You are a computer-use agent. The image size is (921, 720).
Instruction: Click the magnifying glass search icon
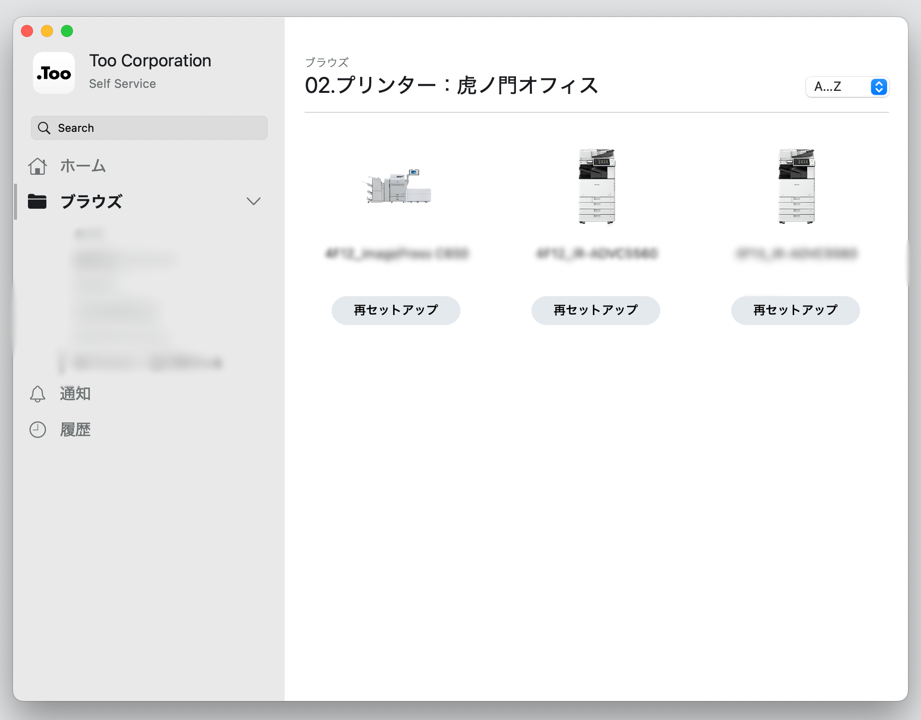[x=44, y=128]
